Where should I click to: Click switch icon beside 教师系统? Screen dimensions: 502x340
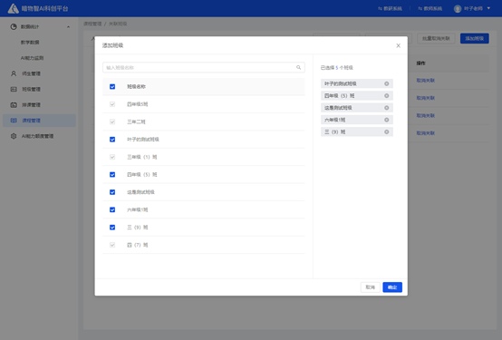click(x=420, y=9)
